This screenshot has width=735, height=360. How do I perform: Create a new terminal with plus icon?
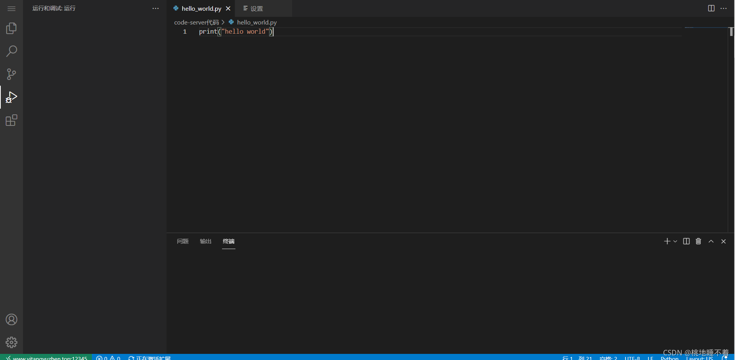667,241
